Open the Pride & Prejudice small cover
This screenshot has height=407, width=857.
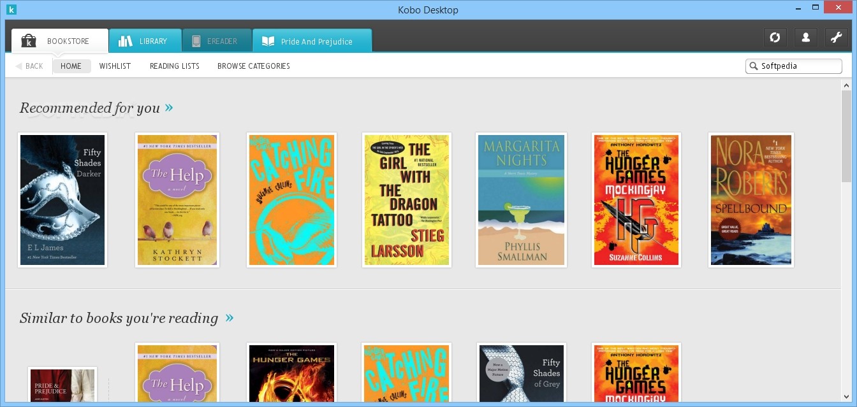click(x=62, y=384)
